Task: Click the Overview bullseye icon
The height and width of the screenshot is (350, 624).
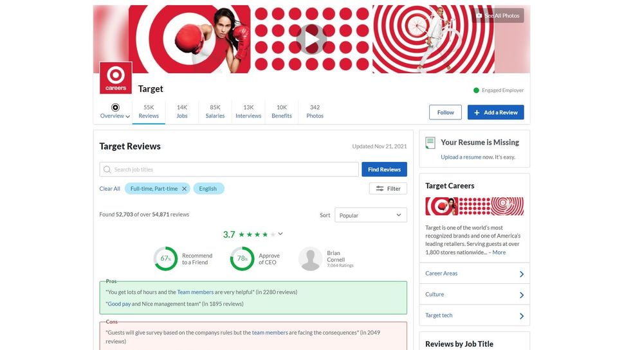Action: [115, 107]
